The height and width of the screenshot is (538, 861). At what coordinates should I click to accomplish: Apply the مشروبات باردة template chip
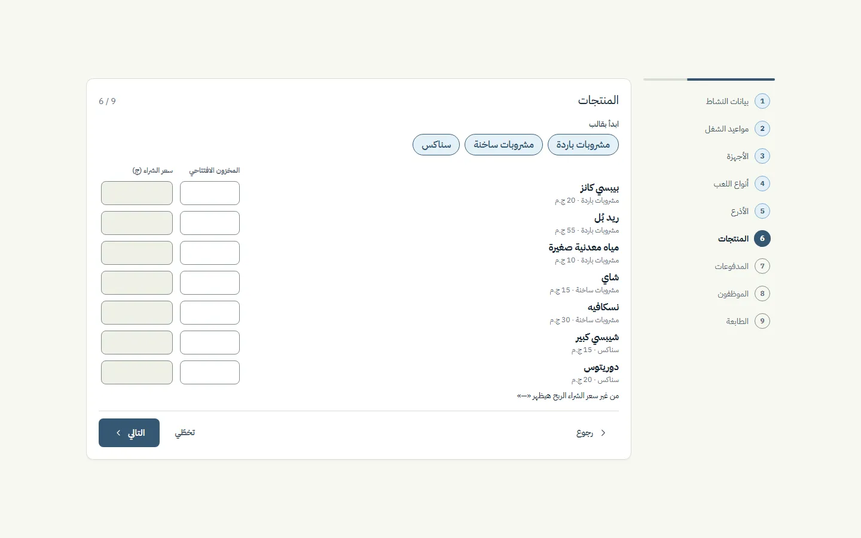(583, 145)
